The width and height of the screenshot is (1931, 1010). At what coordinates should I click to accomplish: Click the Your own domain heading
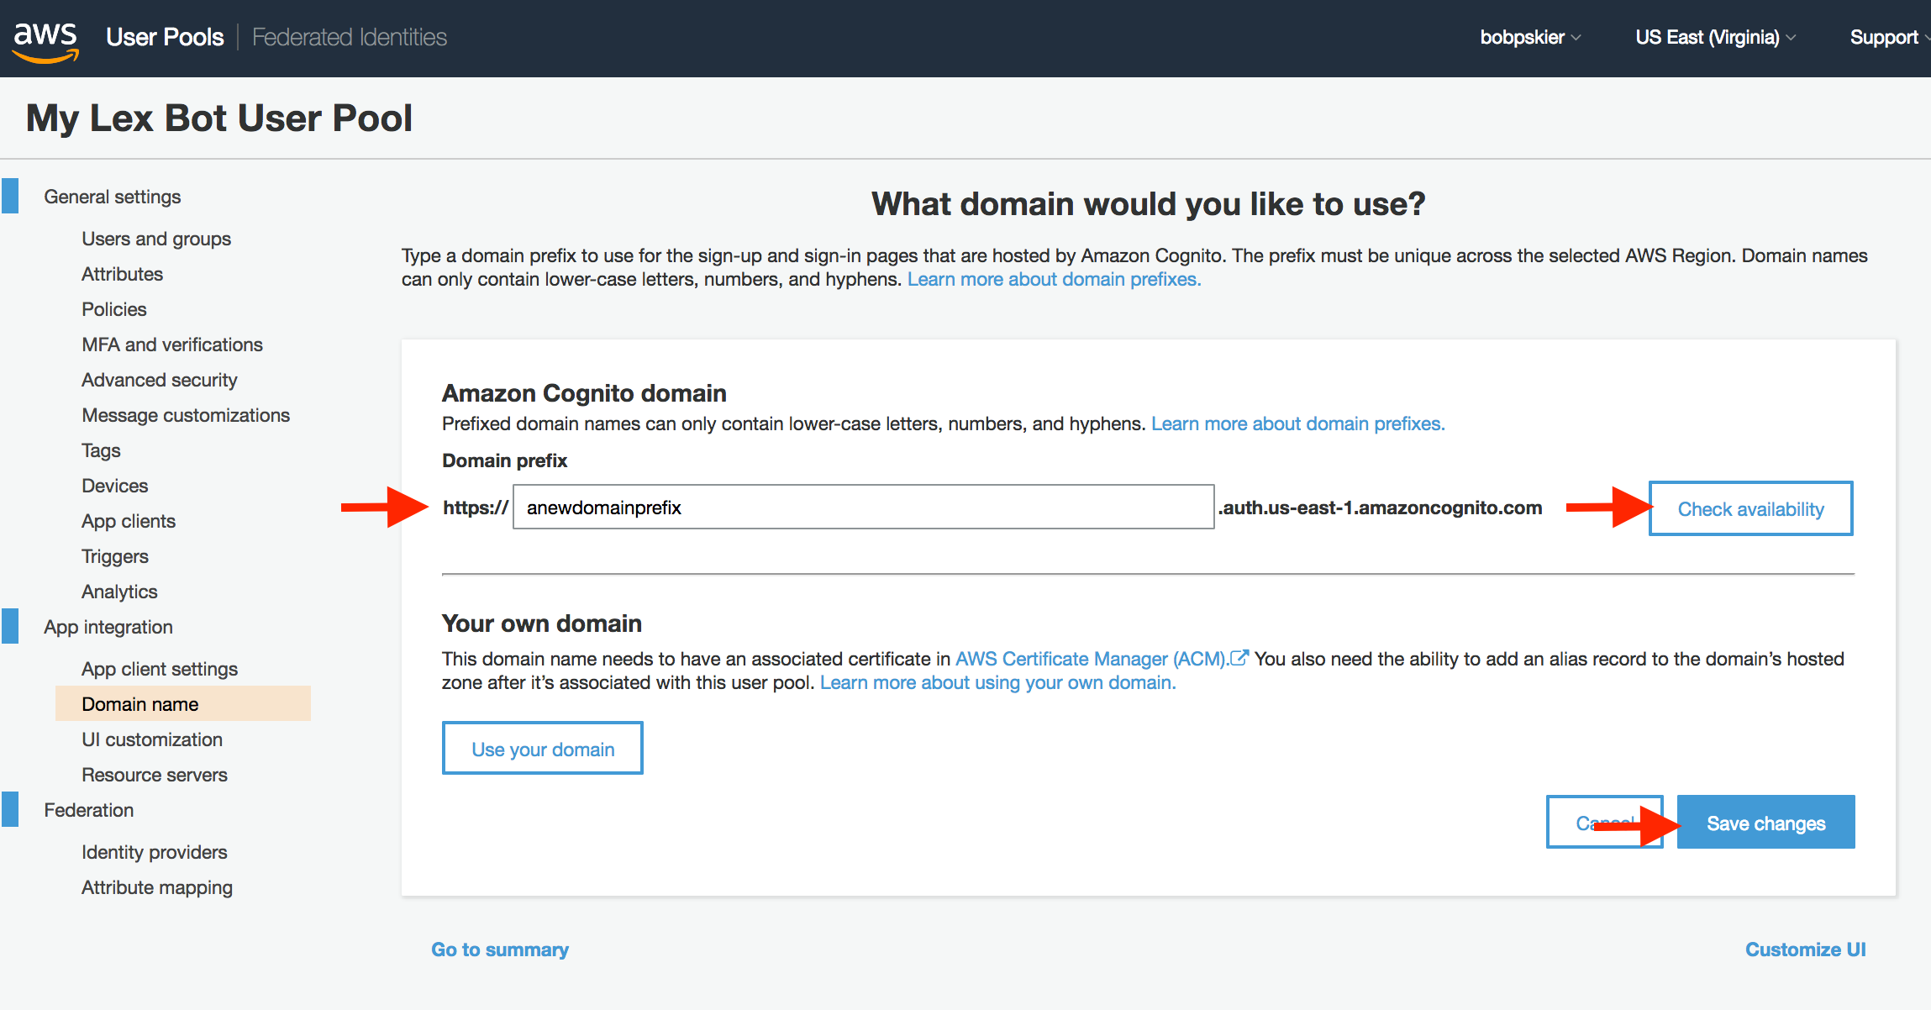[542, 623]
